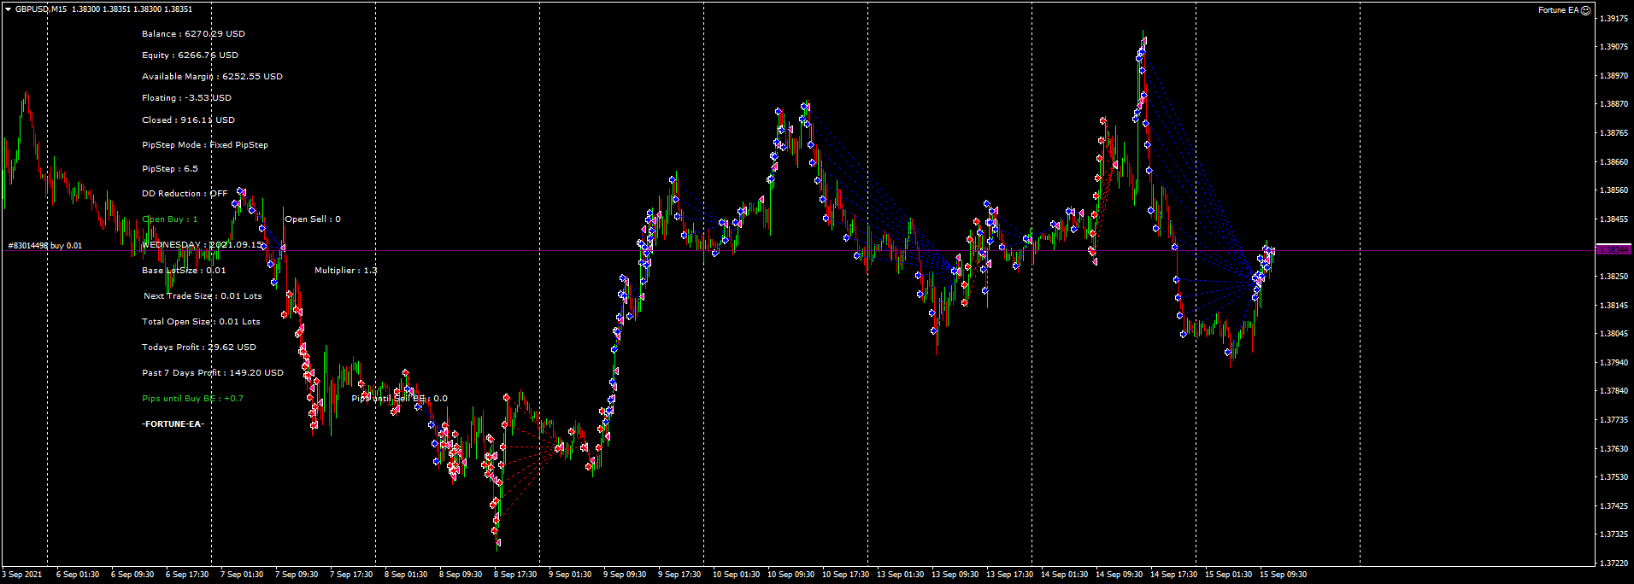The image size is (1634, 584).
Task: Click the 1.37425 price axis label
Action: click(x=1613, y=506)
